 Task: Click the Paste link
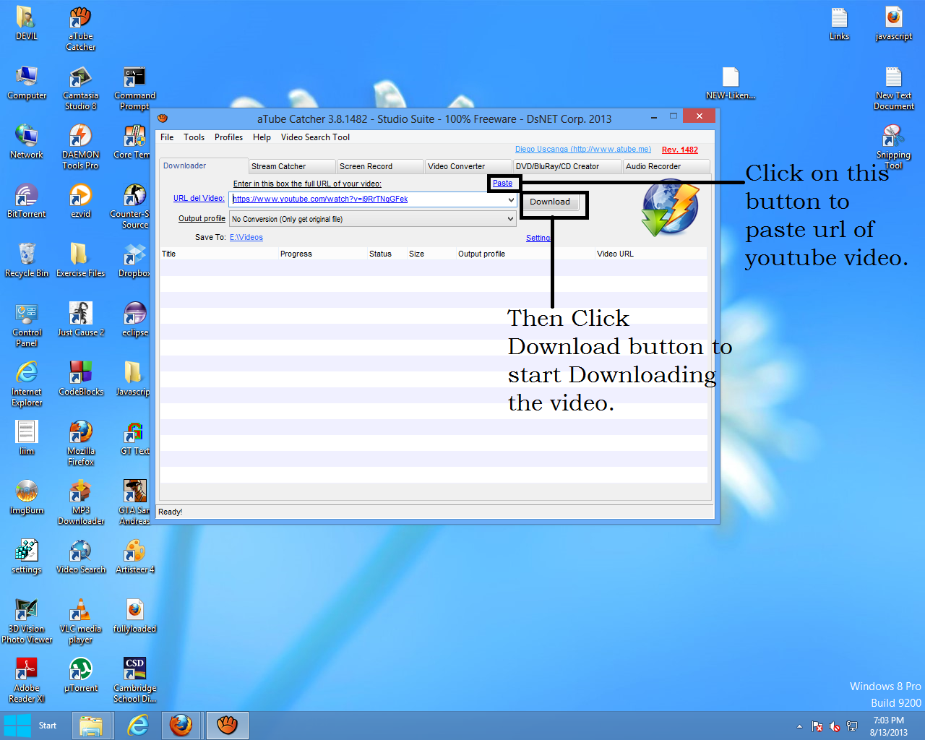[x=502, y=184]
